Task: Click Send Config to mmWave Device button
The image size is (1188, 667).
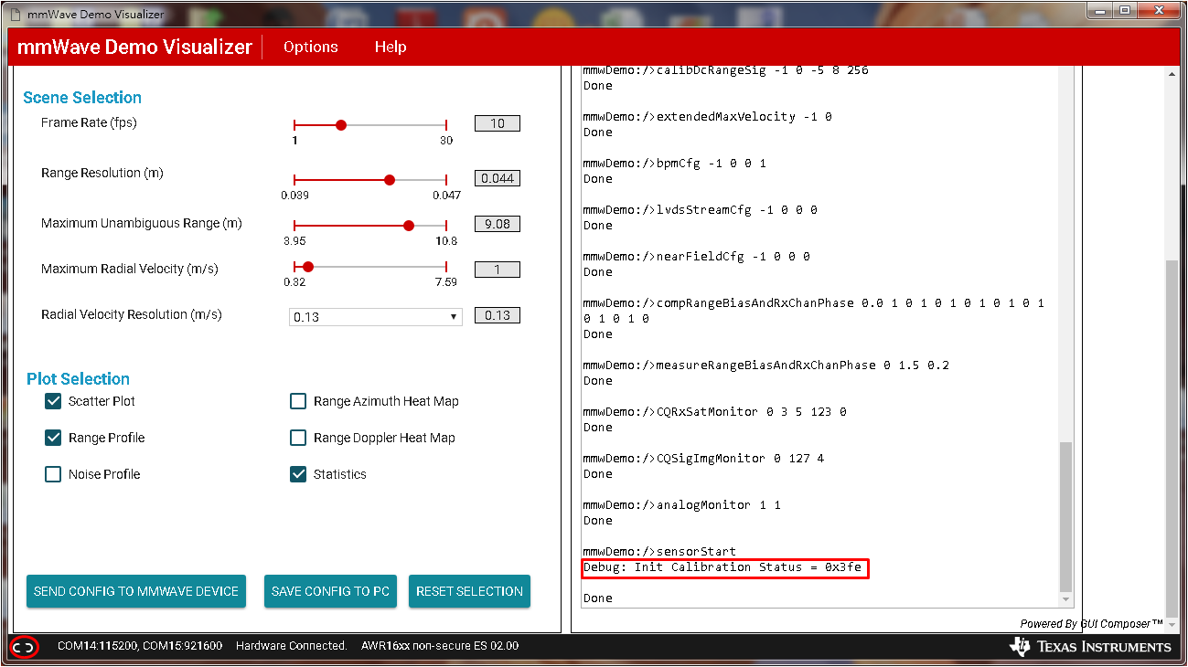Action: (136, 591)
